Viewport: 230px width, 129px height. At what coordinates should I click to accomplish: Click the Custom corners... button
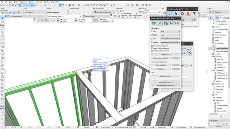165,76
